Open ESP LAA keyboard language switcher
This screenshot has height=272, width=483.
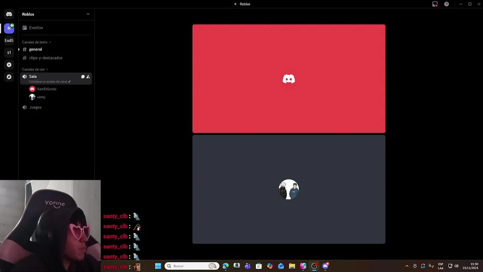(x=441, y=266)
